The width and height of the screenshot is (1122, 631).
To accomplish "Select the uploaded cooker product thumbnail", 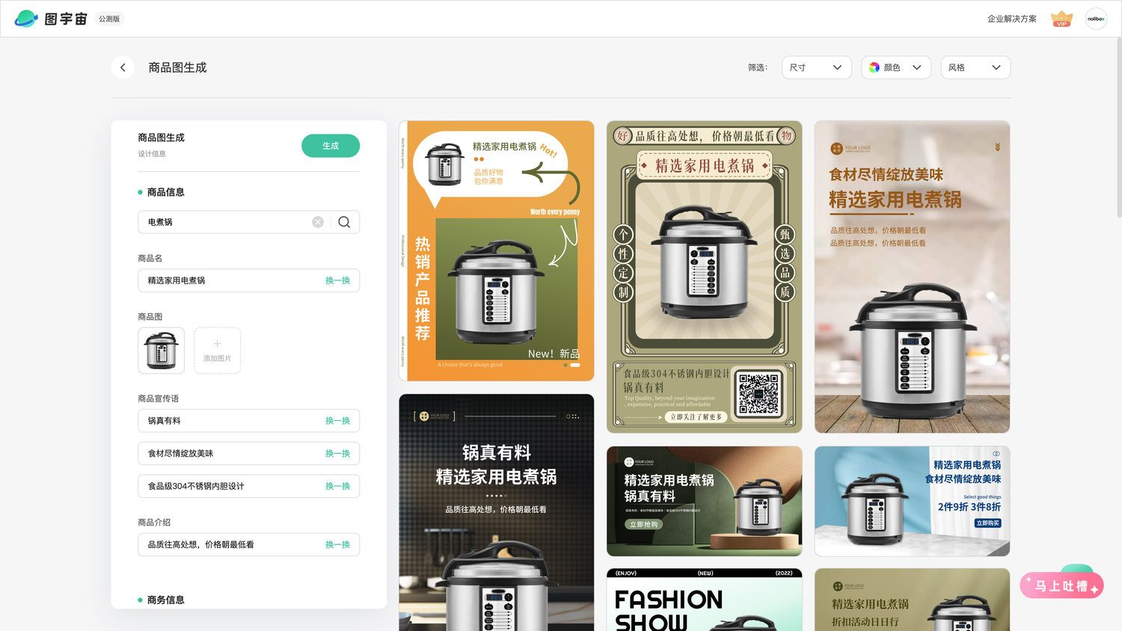I will coord(161,351).
